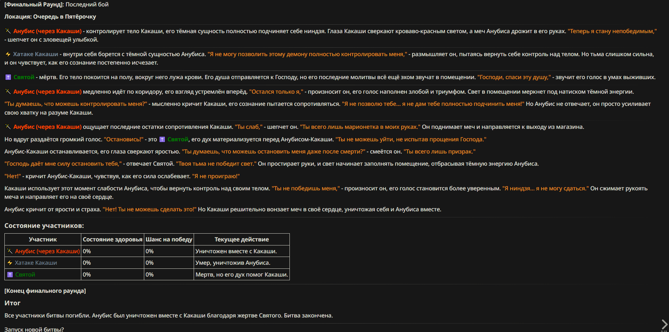
Task: Click the green name "Святой" before "мёртв"
Action: [x=24, y=77]
